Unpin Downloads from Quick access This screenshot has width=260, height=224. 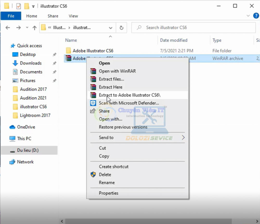pyautogui.click(x=54, y=63)
